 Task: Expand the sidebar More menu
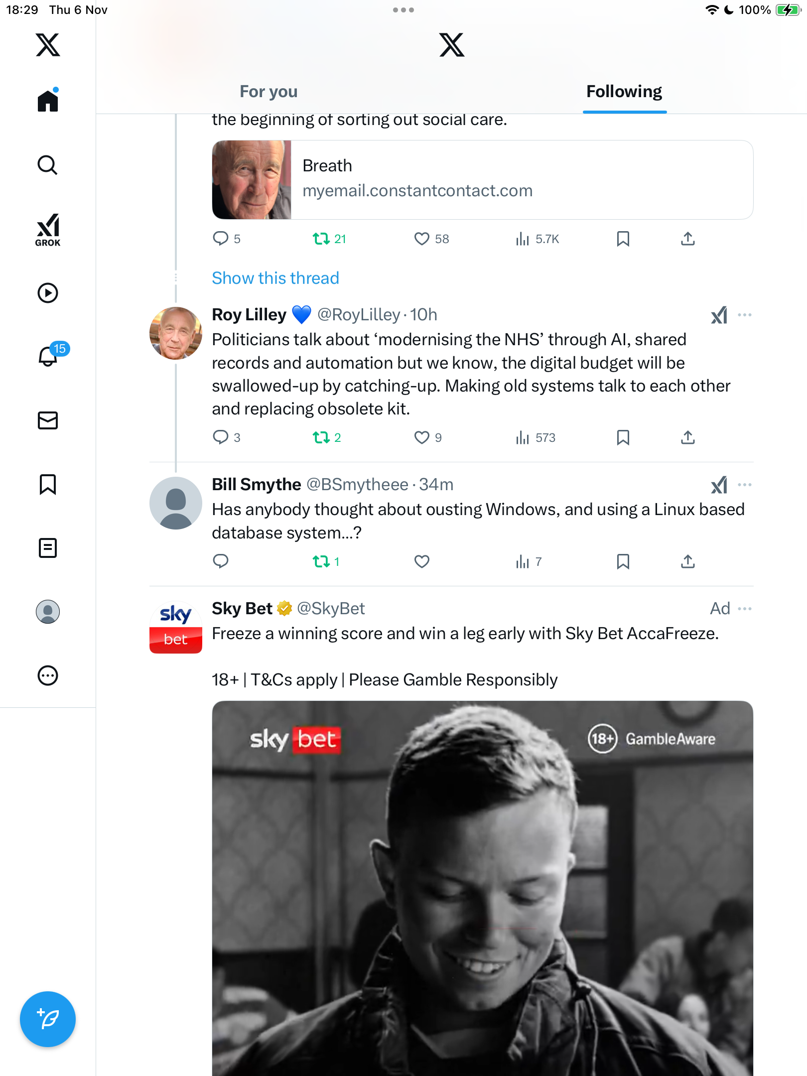point(48,675)
